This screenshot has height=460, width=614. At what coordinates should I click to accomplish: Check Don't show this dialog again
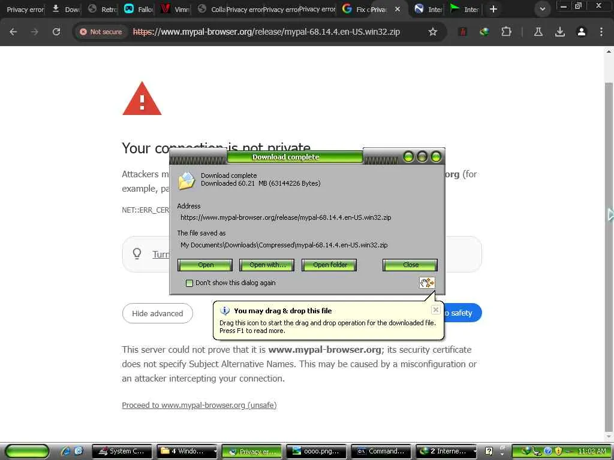tap(189, 283)
